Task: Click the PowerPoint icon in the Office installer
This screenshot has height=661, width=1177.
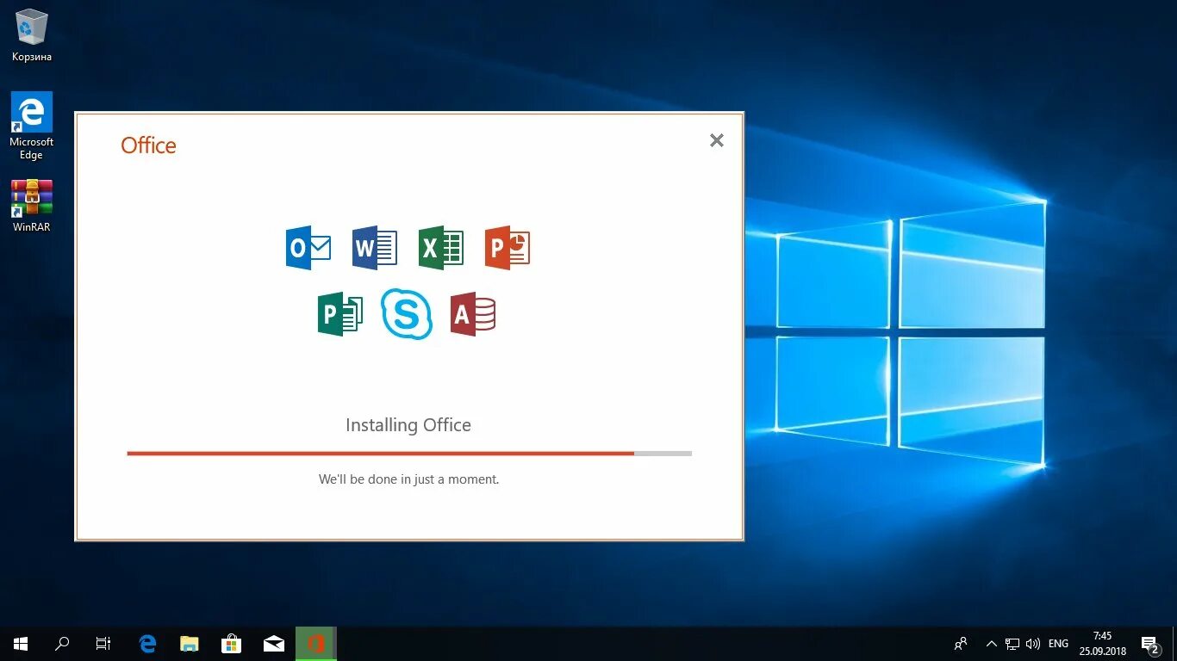Action: click(508, 248)
